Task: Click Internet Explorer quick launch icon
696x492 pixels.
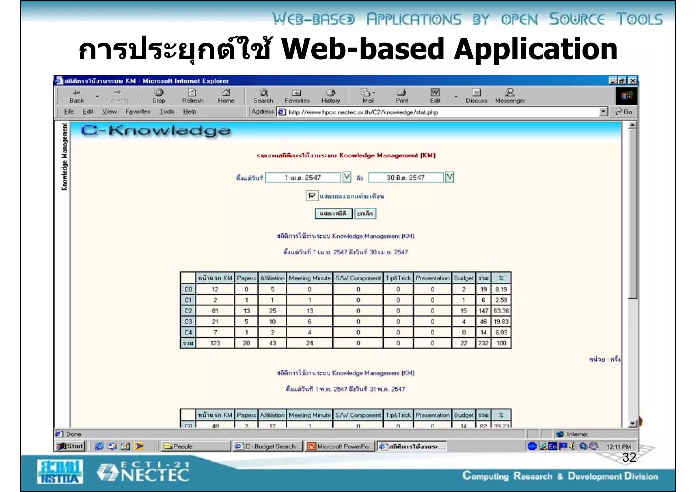Action: [99, 446]
